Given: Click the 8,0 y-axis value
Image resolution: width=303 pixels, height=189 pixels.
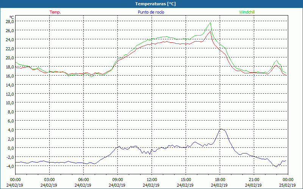Looking at the screenshot, I should (11, 112).
